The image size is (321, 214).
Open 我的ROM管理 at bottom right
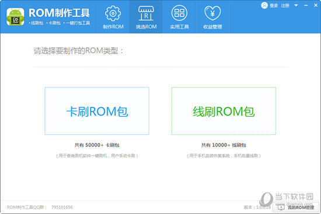click(x=296, y=207)
